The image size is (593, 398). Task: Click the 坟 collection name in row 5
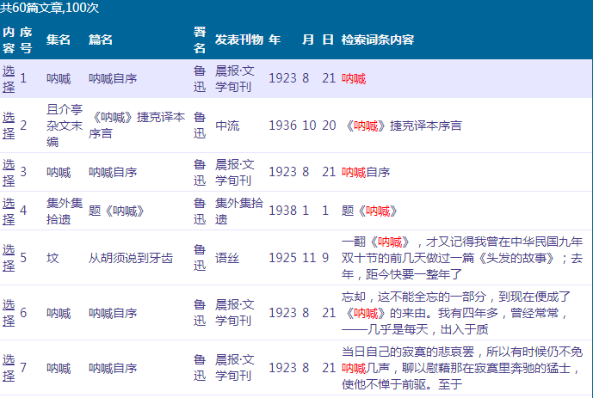point(53,257)
